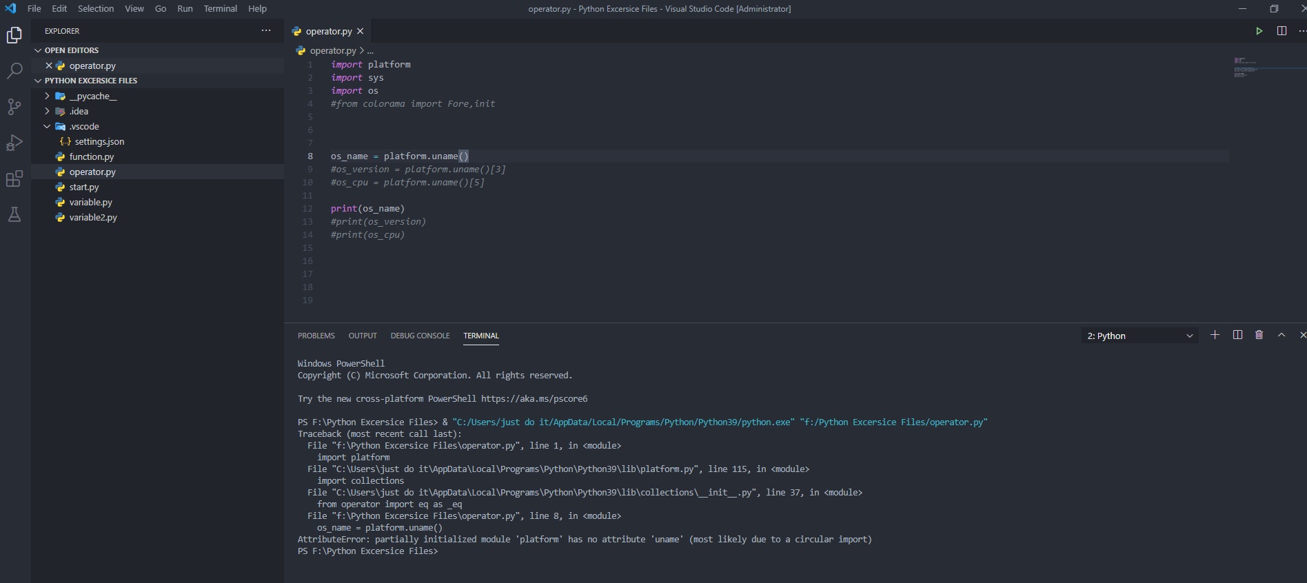
Task: Collapse the .vscode folder
Action: point(47,127)
